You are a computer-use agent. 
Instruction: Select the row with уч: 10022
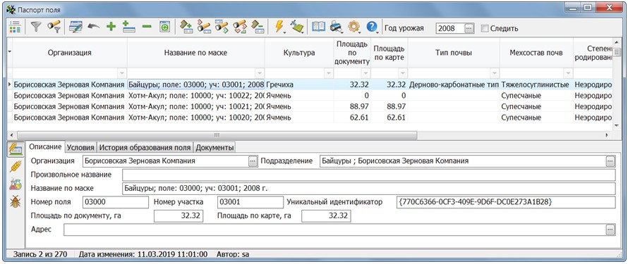tap(313, 96)
